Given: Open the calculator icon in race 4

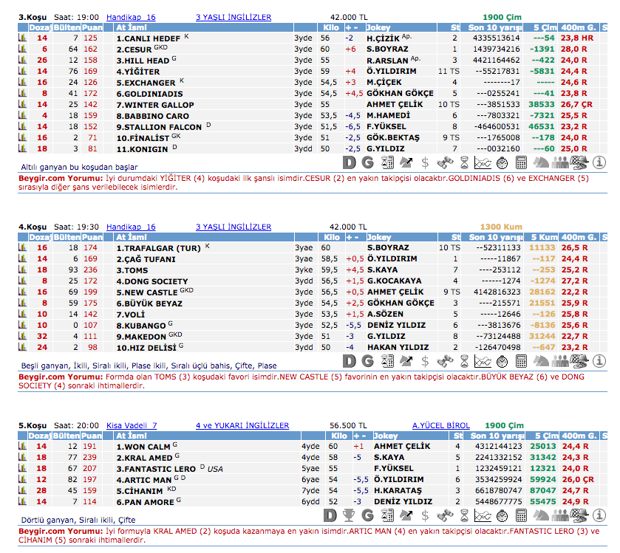Looking at the screenshot, I should pyautogui.click(x=521, y=361).
